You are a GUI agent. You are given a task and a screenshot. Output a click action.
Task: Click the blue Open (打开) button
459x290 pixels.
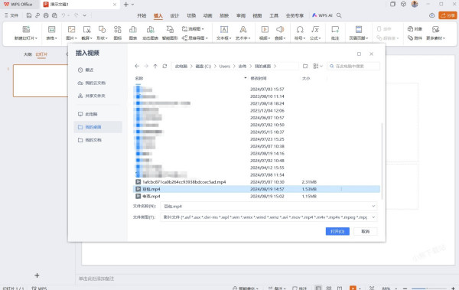[337, 231]
